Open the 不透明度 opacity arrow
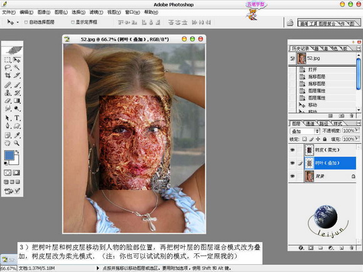Screen dimensions: 363x272 click(x=357, y=130)
